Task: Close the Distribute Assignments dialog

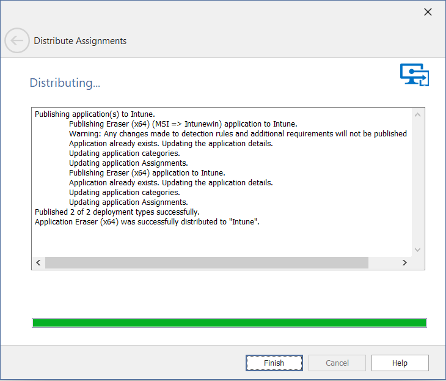Action: coord(428,12)
